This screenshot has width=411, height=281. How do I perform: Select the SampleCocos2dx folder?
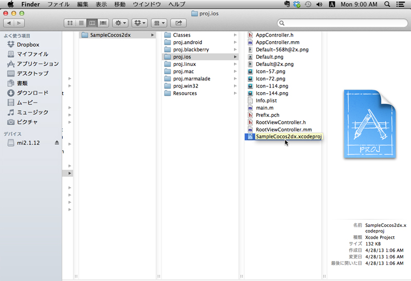[118, 35]
